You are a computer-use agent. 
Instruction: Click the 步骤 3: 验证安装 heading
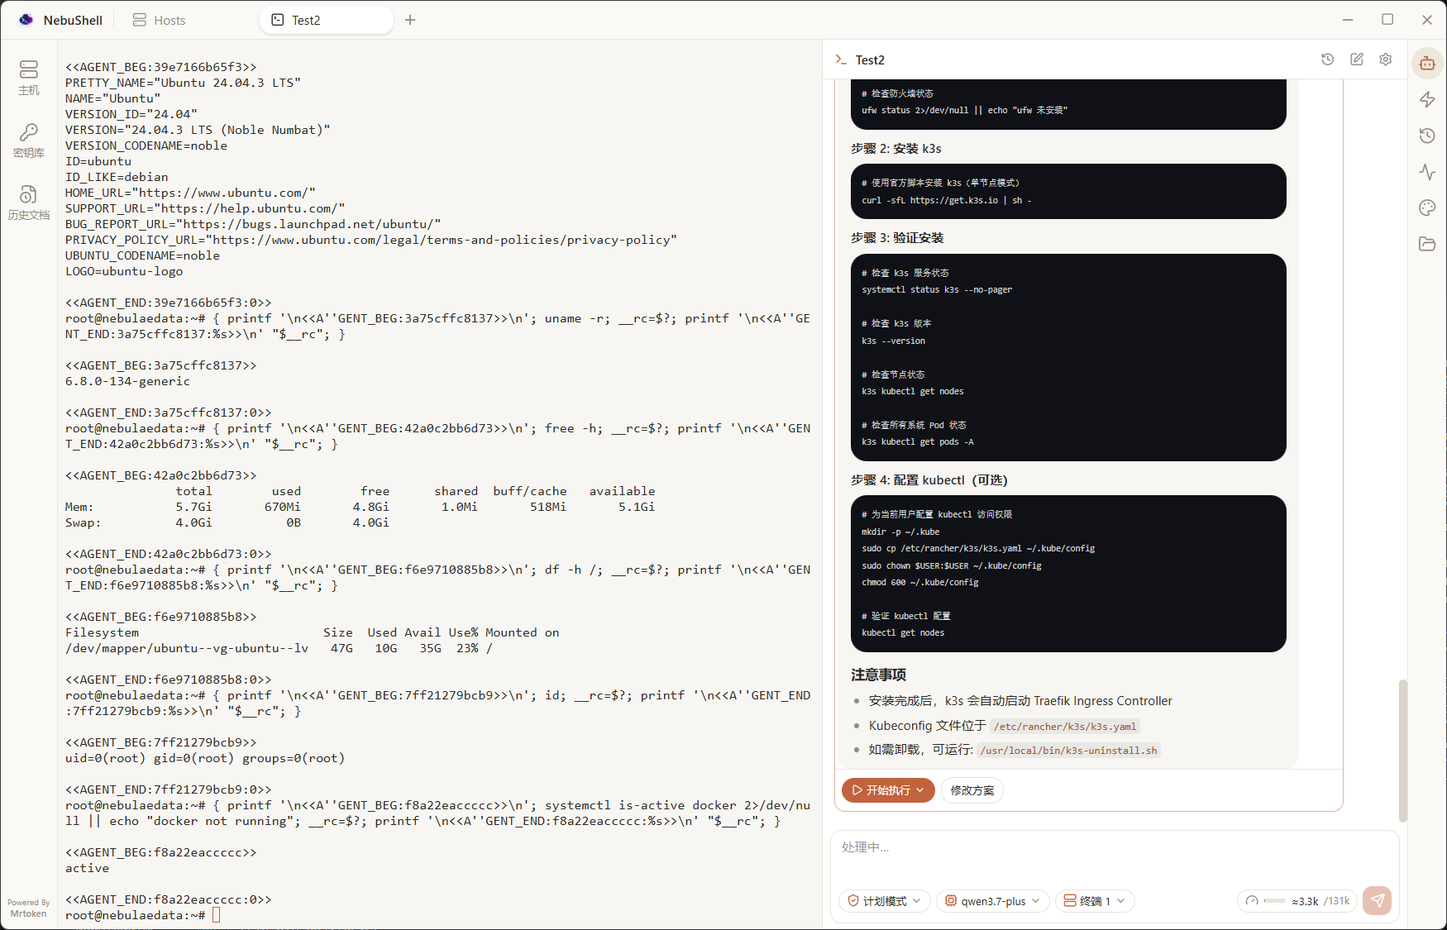[x=897, y=238]
